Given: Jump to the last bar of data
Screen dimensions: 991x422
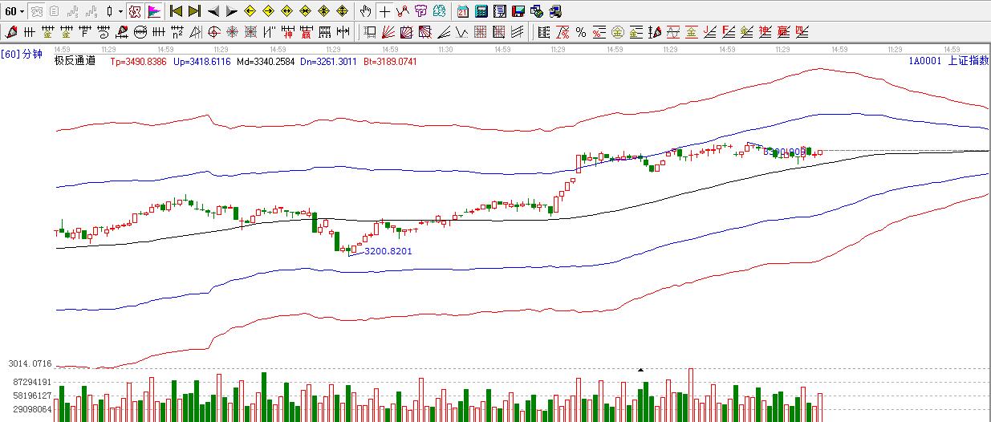Looking at the screenshot, I should [194, 11].
